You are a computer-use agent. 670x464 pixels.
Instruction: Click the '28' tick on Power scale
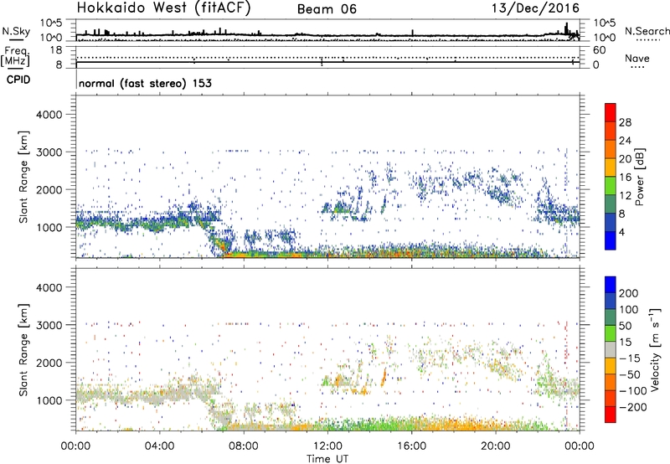pyautogui.click(x=625, y=122)
